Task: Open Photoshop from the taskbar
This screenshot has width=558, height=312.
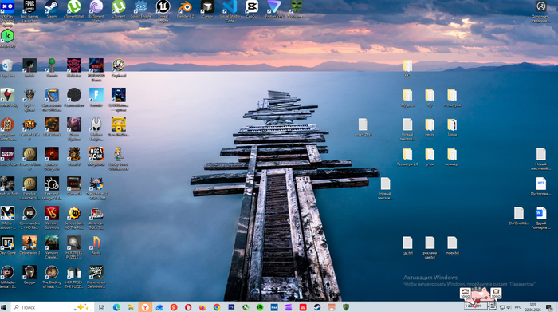Action: coord(231,307)
